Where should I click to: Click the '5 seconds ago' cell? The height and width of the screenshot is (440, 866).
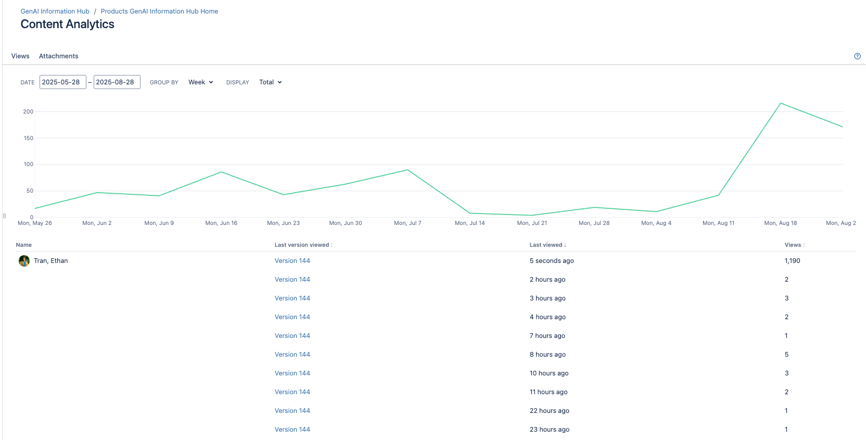click(552, 261)
